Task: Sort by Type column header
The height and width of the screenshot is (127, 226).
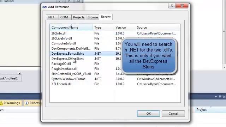Action: tap(103, 28)
